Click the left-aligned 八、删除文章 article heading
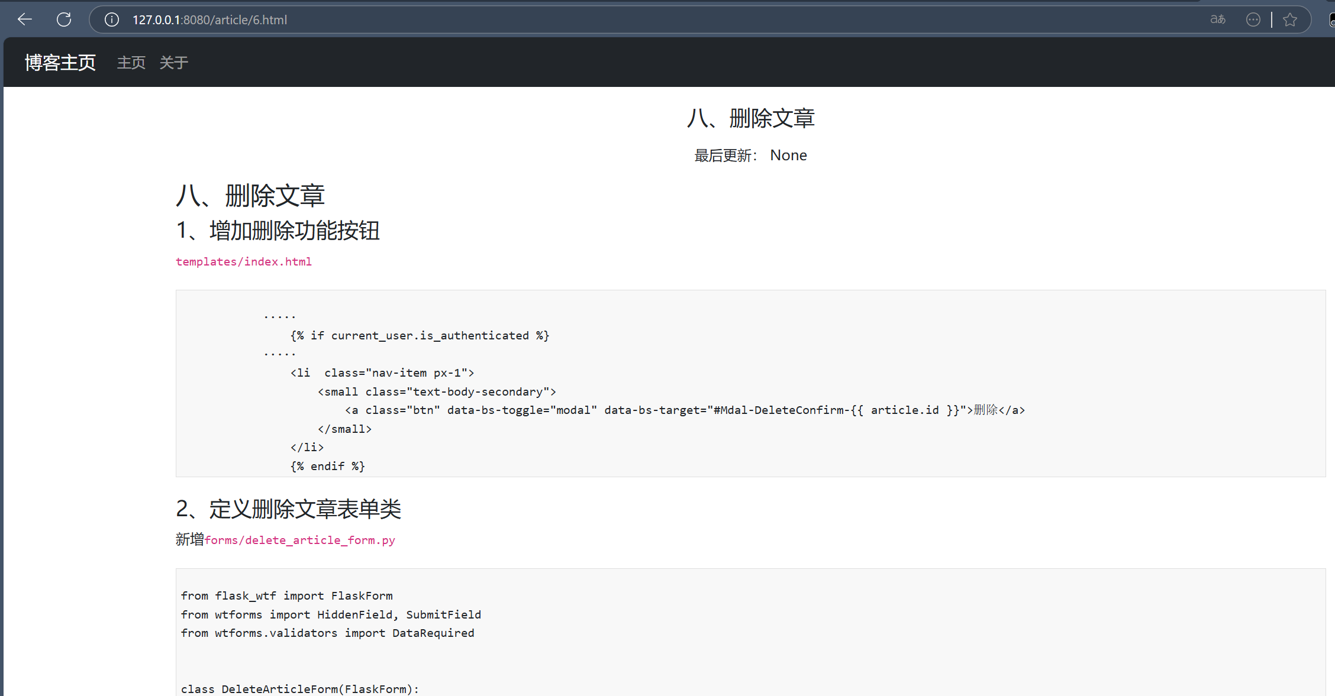1335x696 pixels. coord(250,196)
